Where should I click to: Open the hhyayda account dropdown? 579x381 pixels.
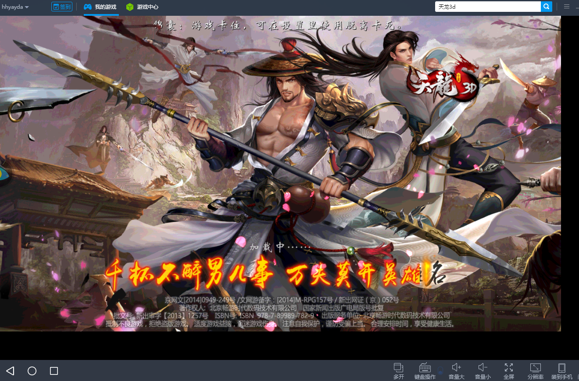(15, 7)
